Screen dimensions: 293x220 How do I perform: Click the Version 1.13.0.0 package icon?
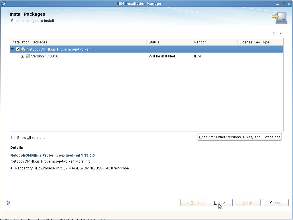pyautogui.click(x=28, y=56)
